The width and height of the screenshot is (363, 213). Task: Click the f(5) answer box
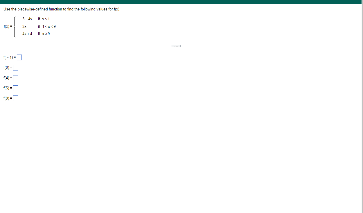point(15,88)
